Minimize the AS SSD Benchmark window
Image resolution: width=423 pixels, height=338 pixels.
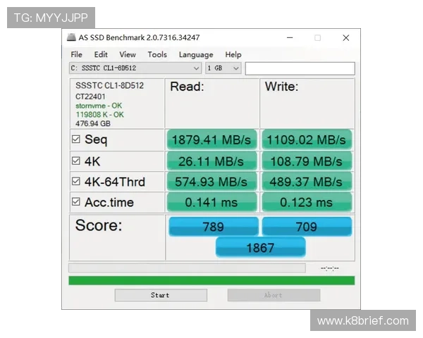click(290, 38)
